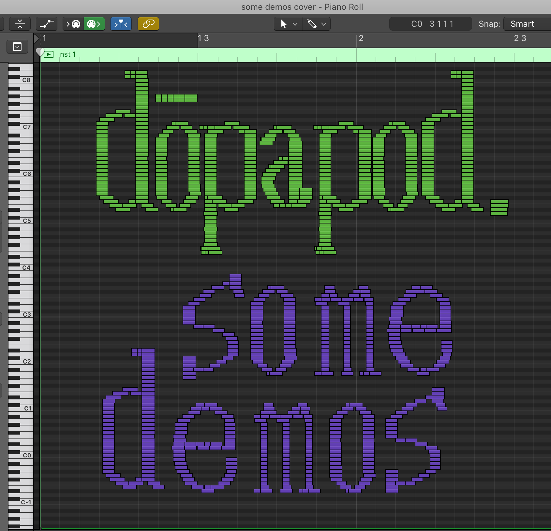Select the Pointer tool
The image size is (551, 531).
tap(283, 24)
